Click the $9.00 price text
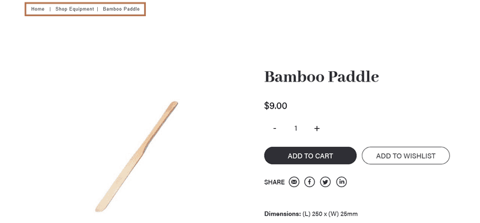The image size is (480, 223). 275,106
